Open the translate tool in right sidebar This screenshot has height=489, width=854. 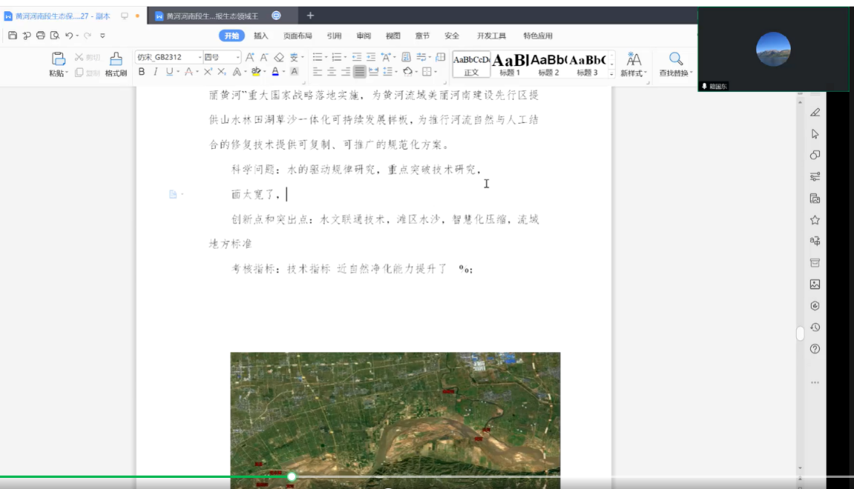pos(815,241)
